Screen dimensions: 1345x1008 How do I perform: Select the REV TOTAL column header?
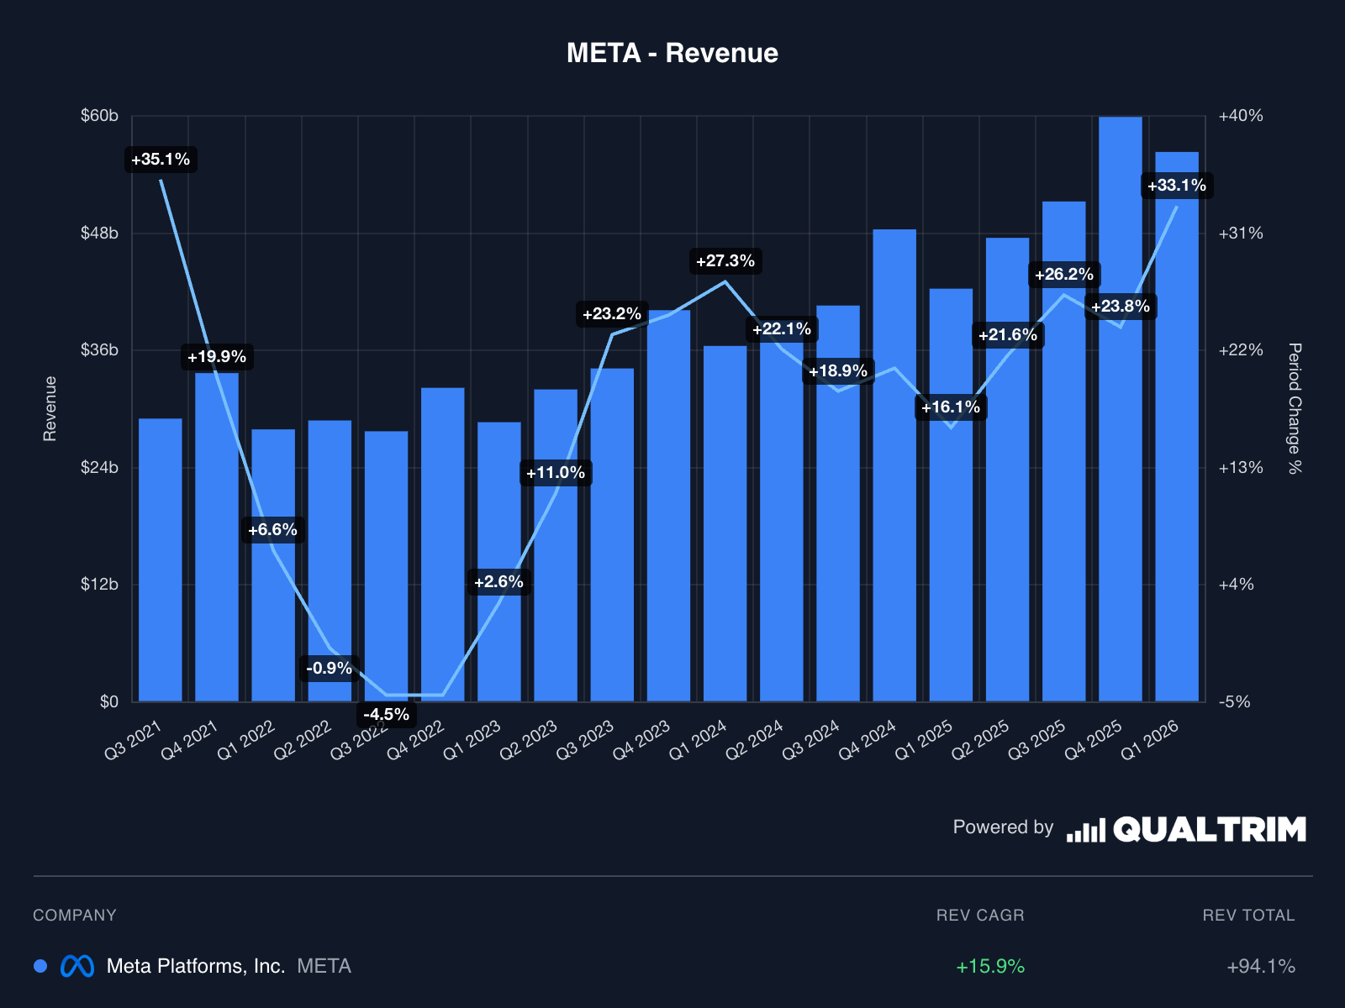click(x=1249, y=915)
